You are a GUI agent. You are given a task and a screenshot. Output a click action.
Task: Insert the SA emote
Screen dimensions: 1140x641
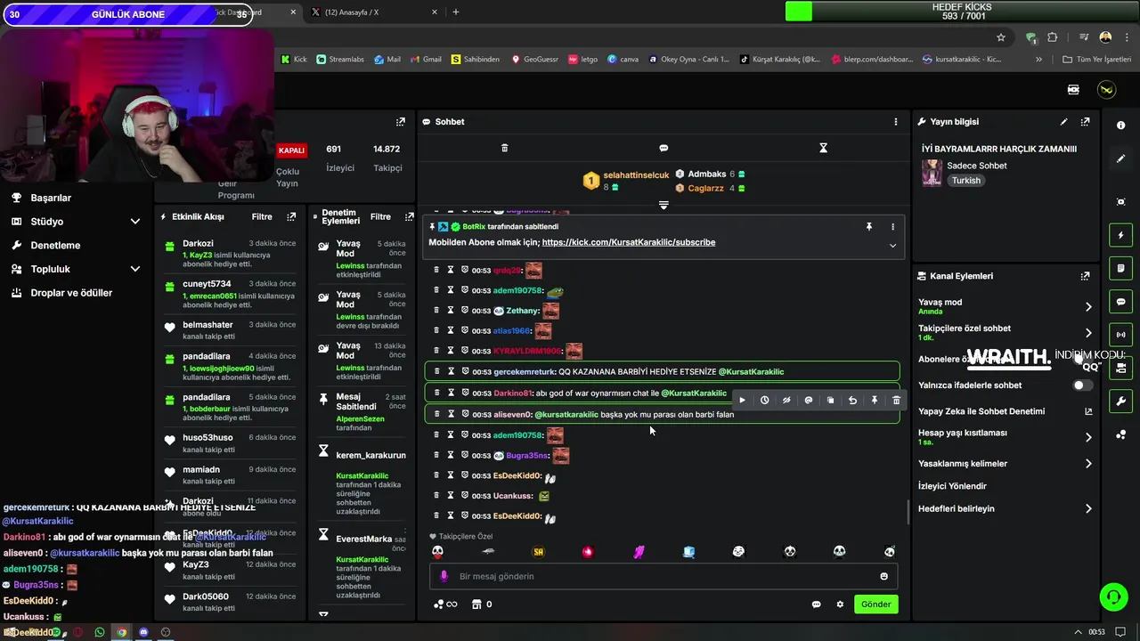[x=538, y=552]
